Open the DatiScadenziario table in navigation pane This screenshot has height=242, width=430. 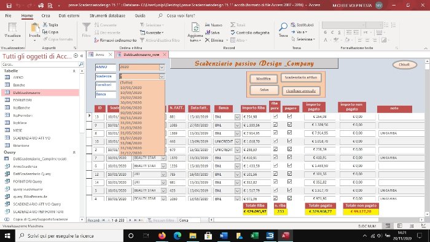[26, 93]
